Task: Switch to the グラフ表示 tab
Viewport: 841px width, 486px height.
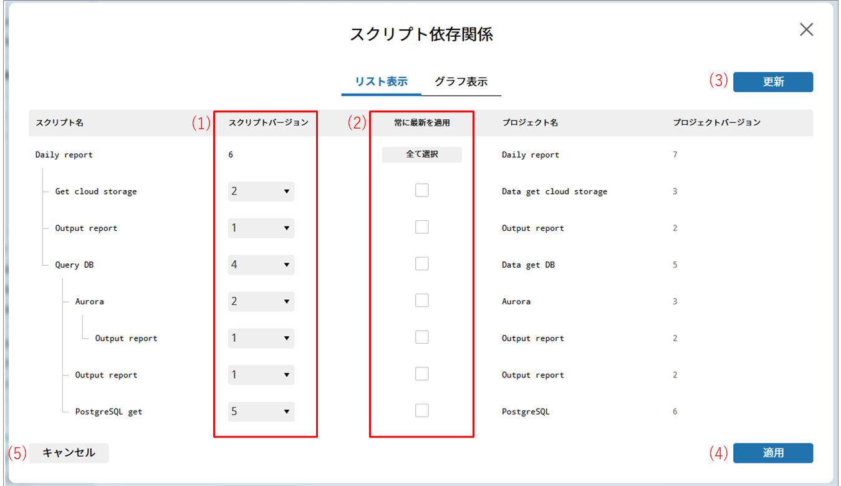Action: tap(461, 82)
